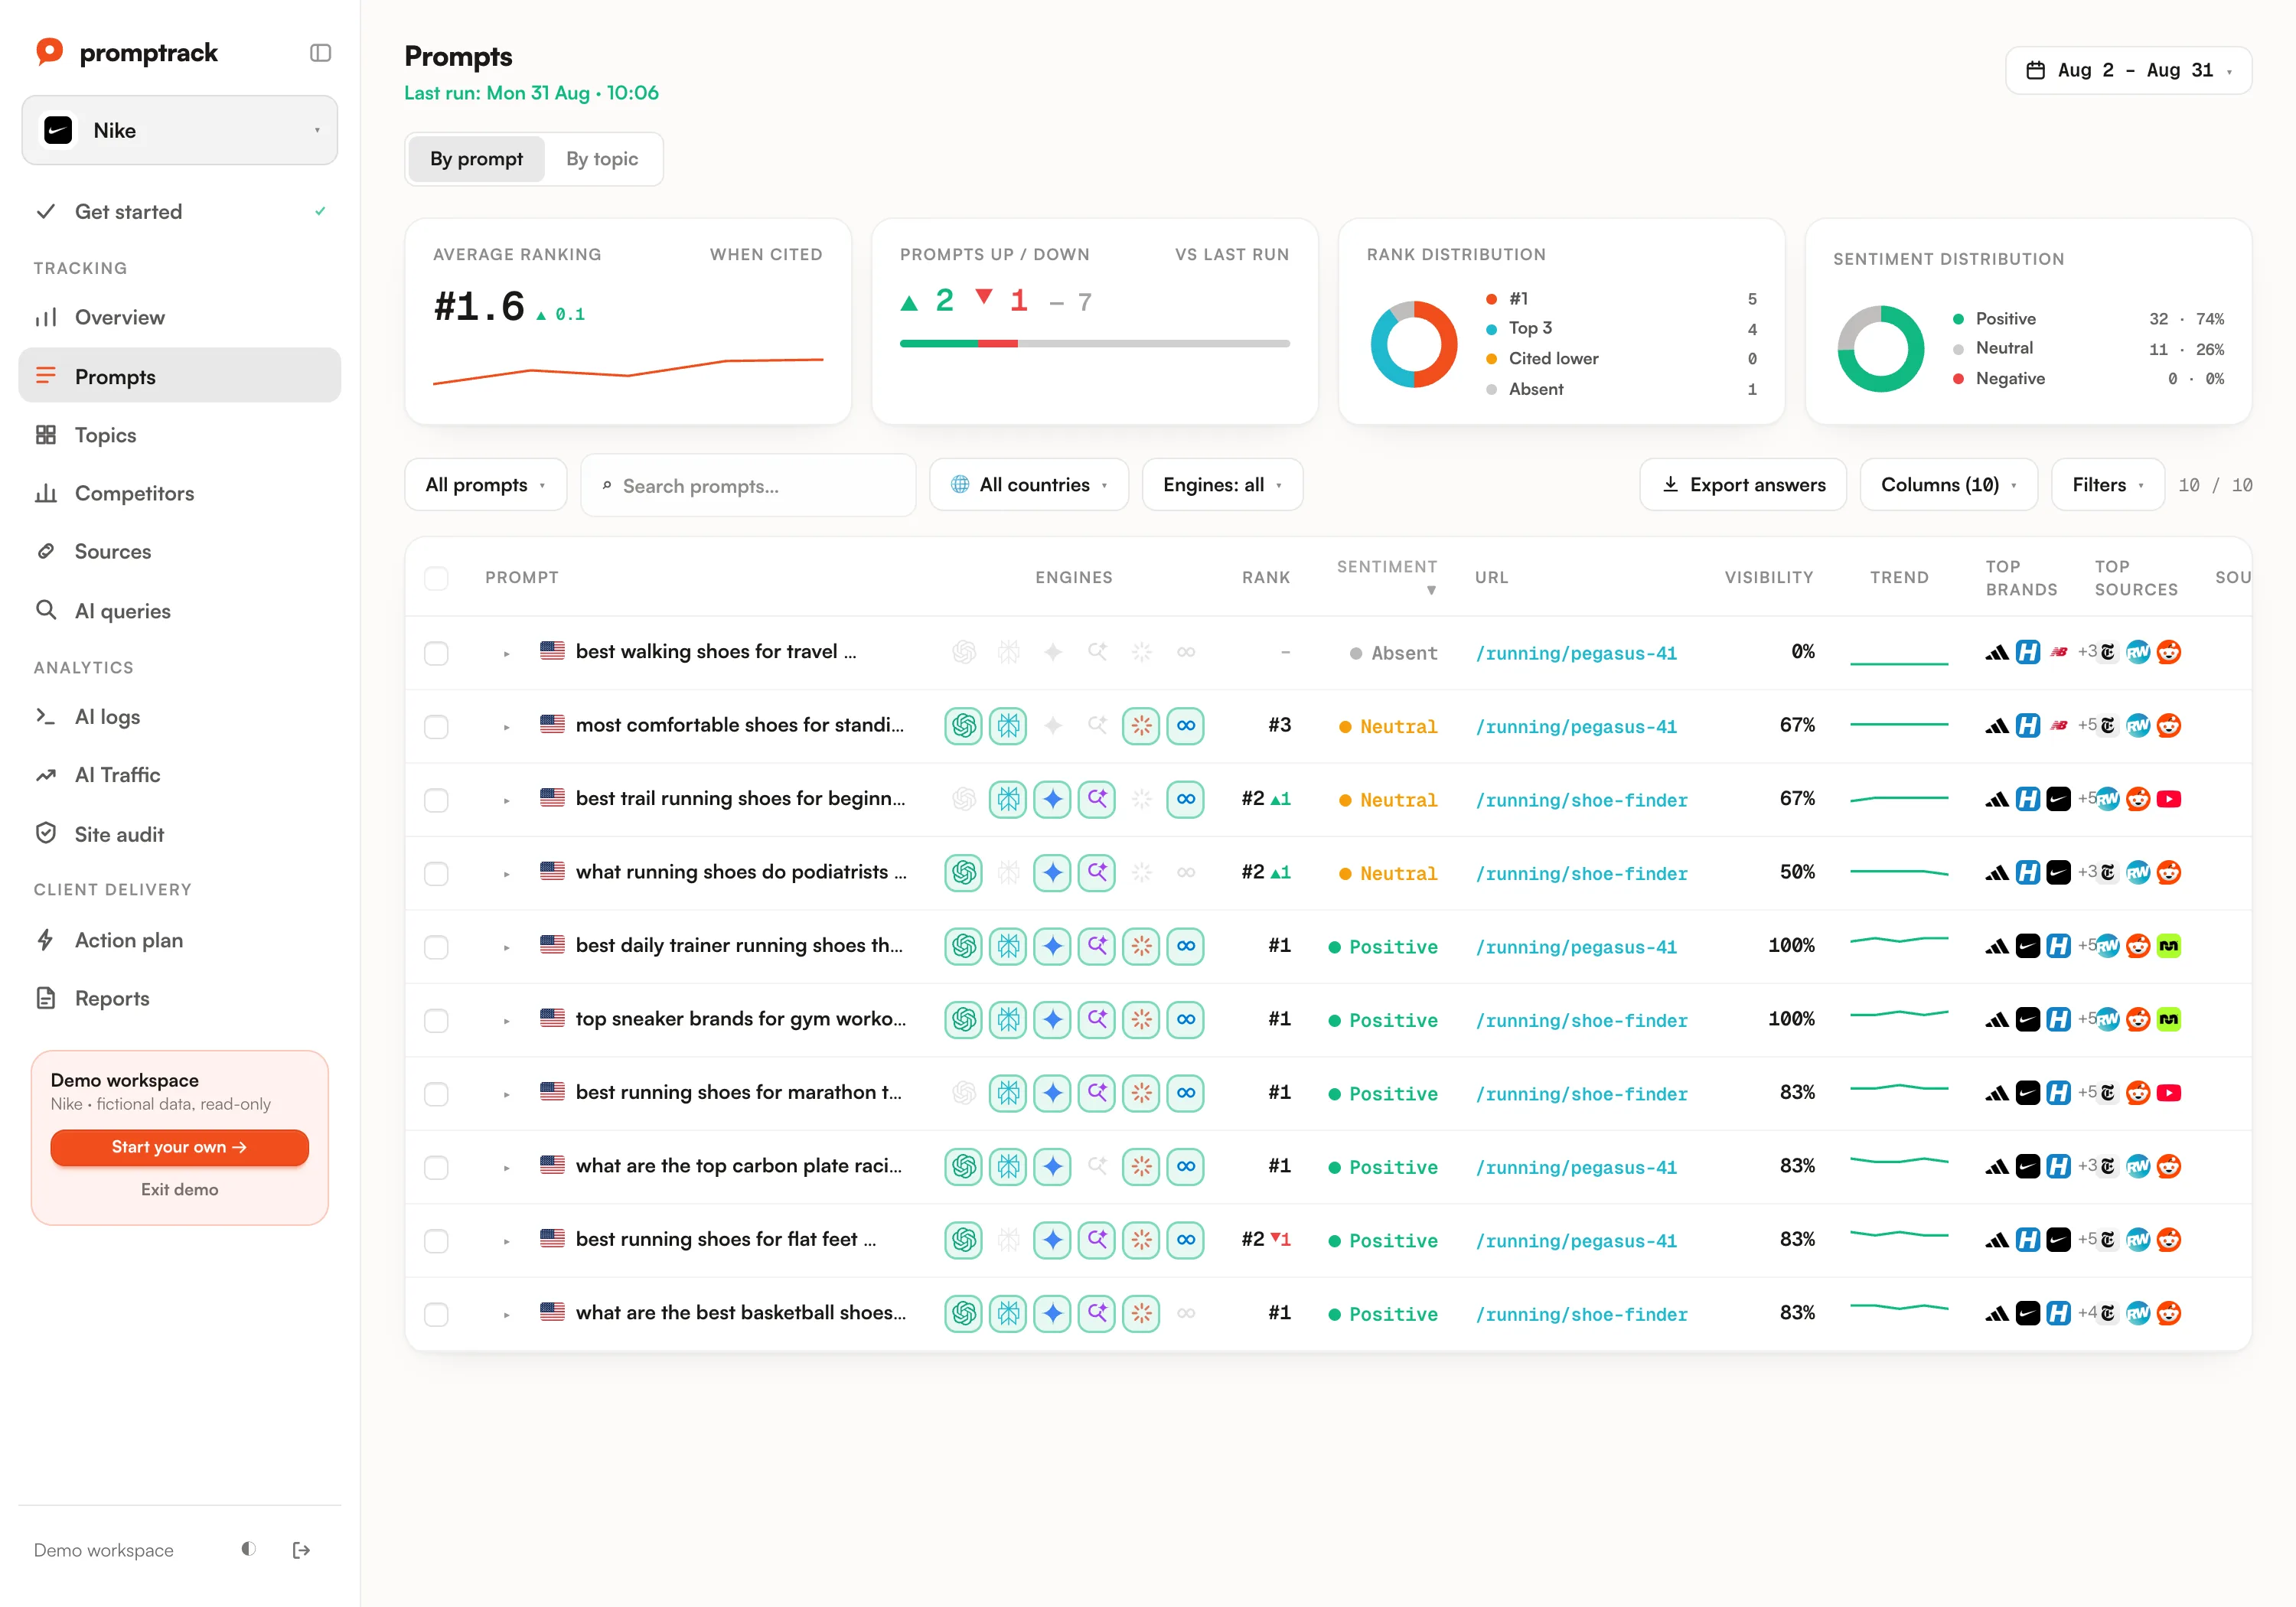The height and width of the screenshot is (1607, 2296).
Task: Click New Balance brand icon in best walking shoes row
Action: [2058, 652]
